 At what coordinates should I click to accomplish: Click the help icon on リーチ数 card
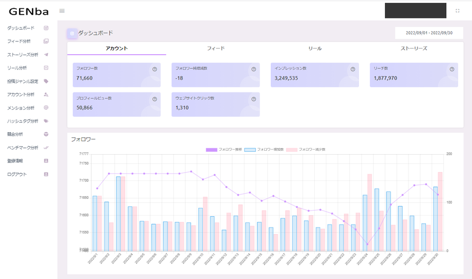click(x=452, y=69)
